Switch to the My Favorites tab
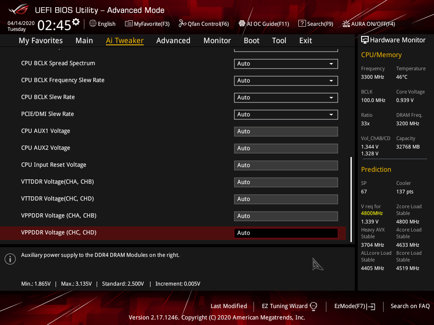The height and width of the screenshot is (325, 434). pyautogui.click(x=41, y=41)
